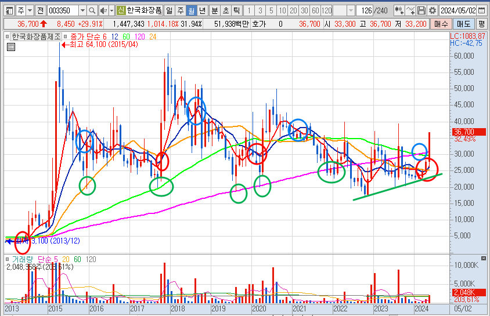This screenshot has width=490, height=316.
Task: Open the custom interval dropdown arrow
Action: [x=351, y=11]
